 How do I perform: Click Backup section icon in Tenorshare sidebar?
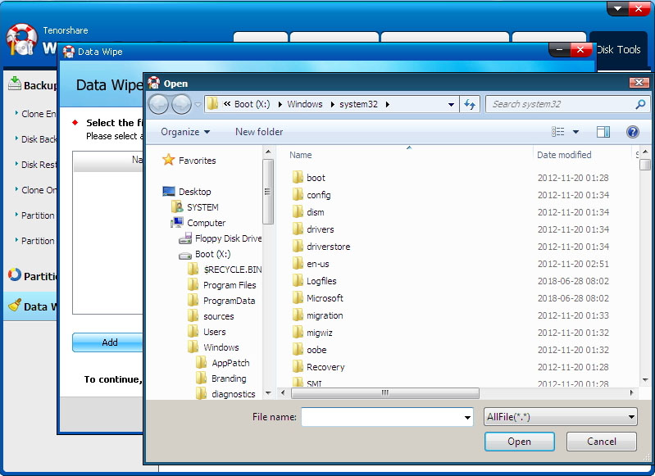point(15,84)
